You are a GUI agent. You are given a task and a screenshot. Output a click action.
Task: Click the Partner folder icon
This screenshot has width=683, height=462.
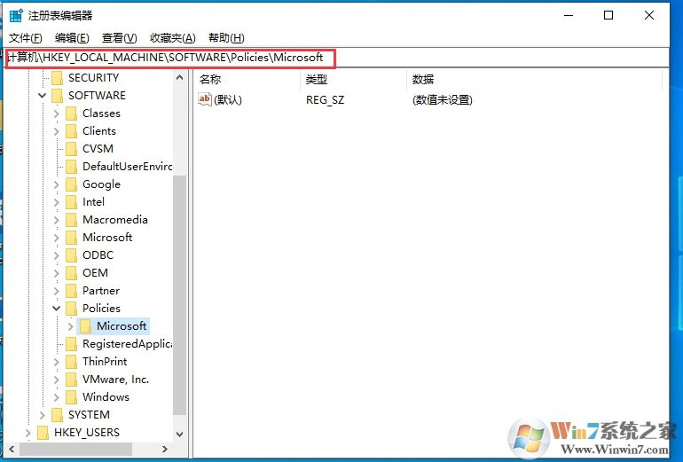tap(71, 291)
